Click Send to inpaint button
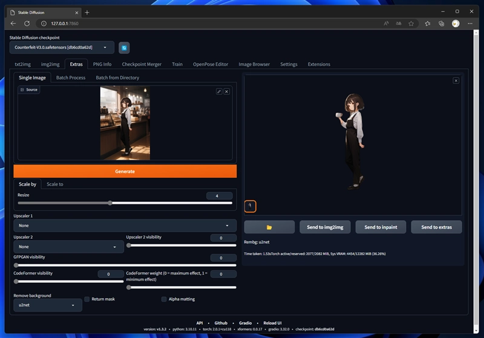Image resolution: width=484 pixels, height=338 pixels. [x=381, y=227]
